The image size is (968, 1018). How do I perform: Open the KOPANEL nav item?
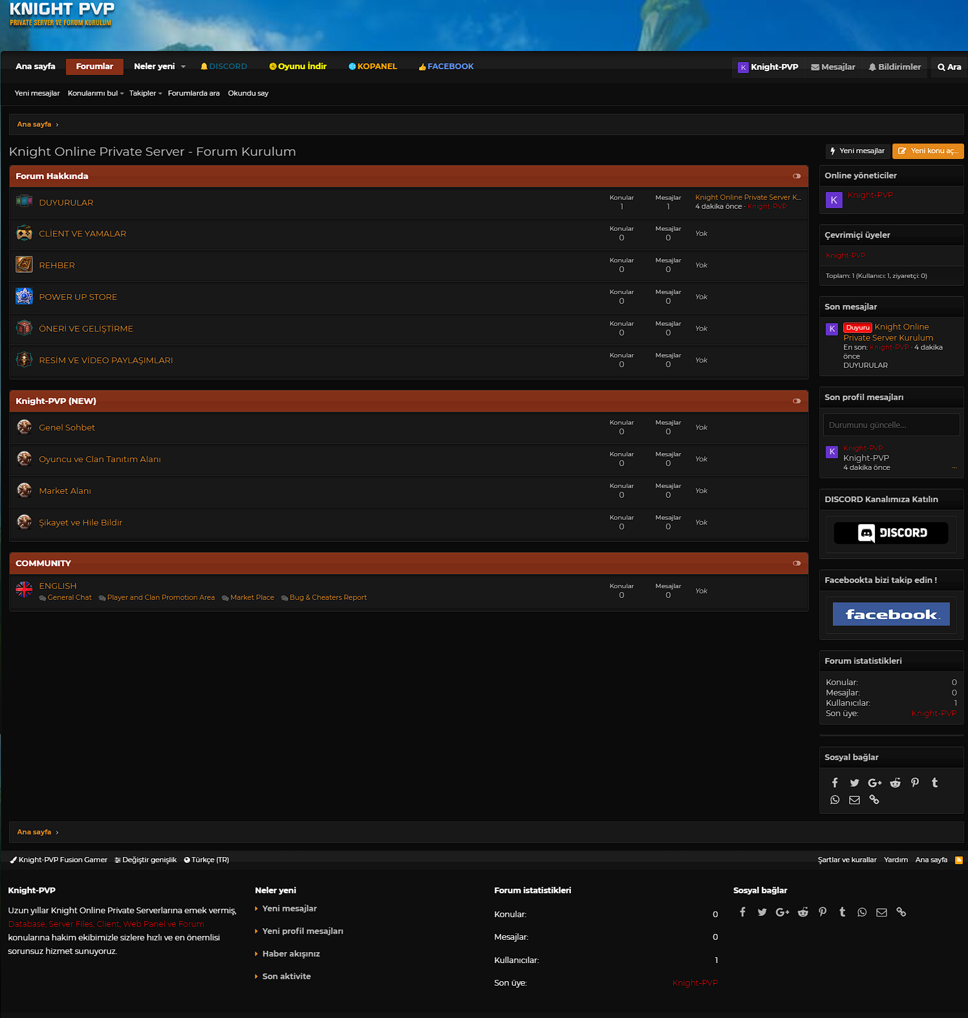(x=373, y=67)
